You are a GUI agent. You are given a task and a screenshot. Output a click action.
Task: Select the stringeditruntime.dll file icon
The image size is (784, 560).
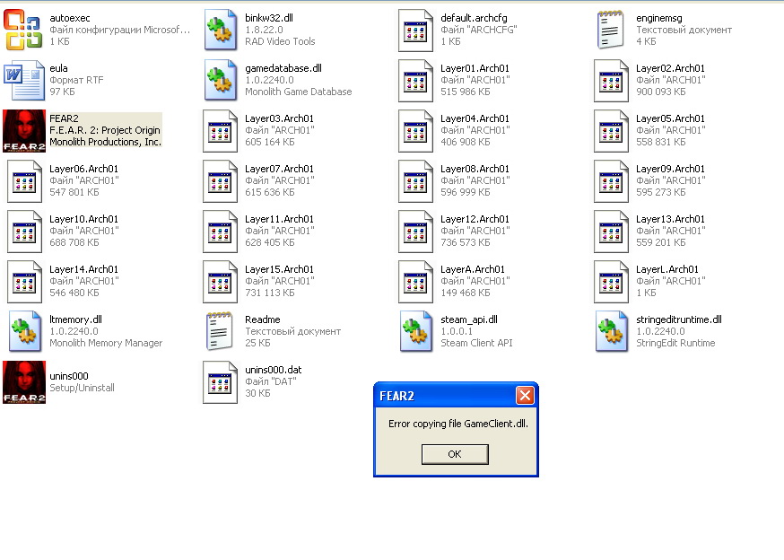click(612, 331)
